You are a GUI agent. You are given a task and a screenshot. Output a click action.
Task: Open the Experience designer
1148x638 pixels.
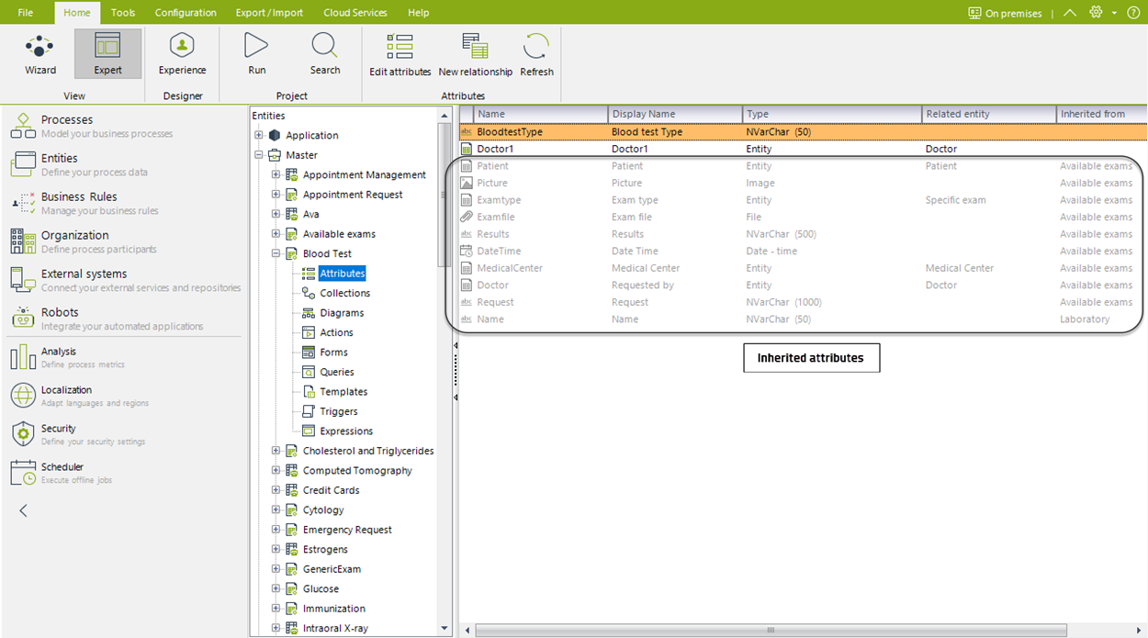click(x=182, y=54)
